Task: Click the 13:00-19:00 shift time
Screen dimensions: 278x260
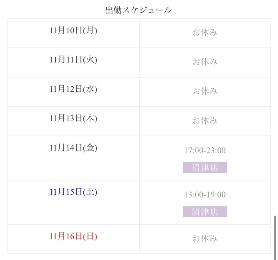Action: coord(205,195)
